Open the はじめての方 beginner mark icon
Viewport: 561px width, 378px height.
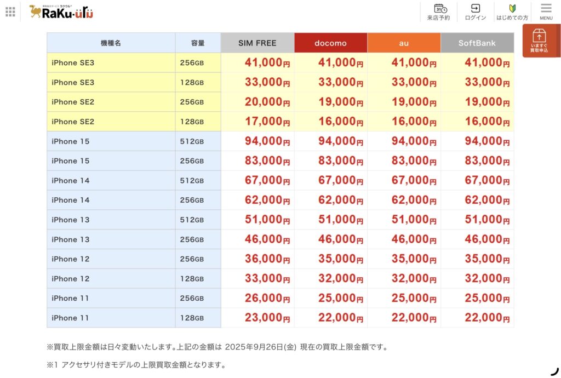512,12
